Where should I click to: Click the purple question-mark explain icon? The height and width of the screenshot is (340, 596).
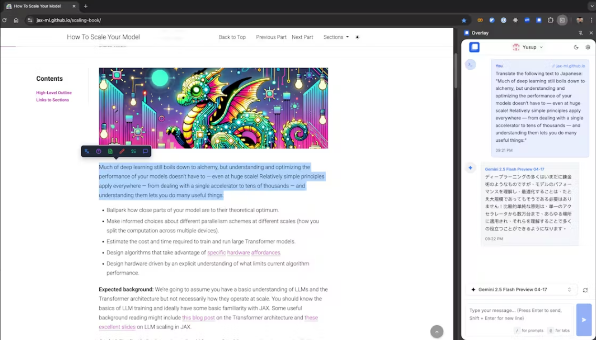point(98,151)
